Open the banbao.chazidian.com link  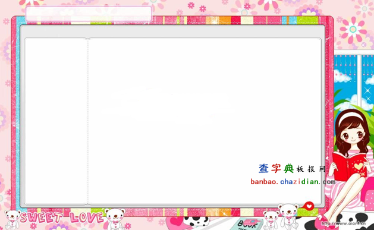[293, 182]
